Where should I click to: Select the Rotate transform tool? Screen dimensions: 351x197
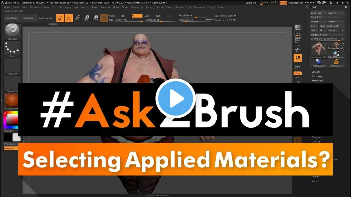pyautogui.click(x=95, y=18)
